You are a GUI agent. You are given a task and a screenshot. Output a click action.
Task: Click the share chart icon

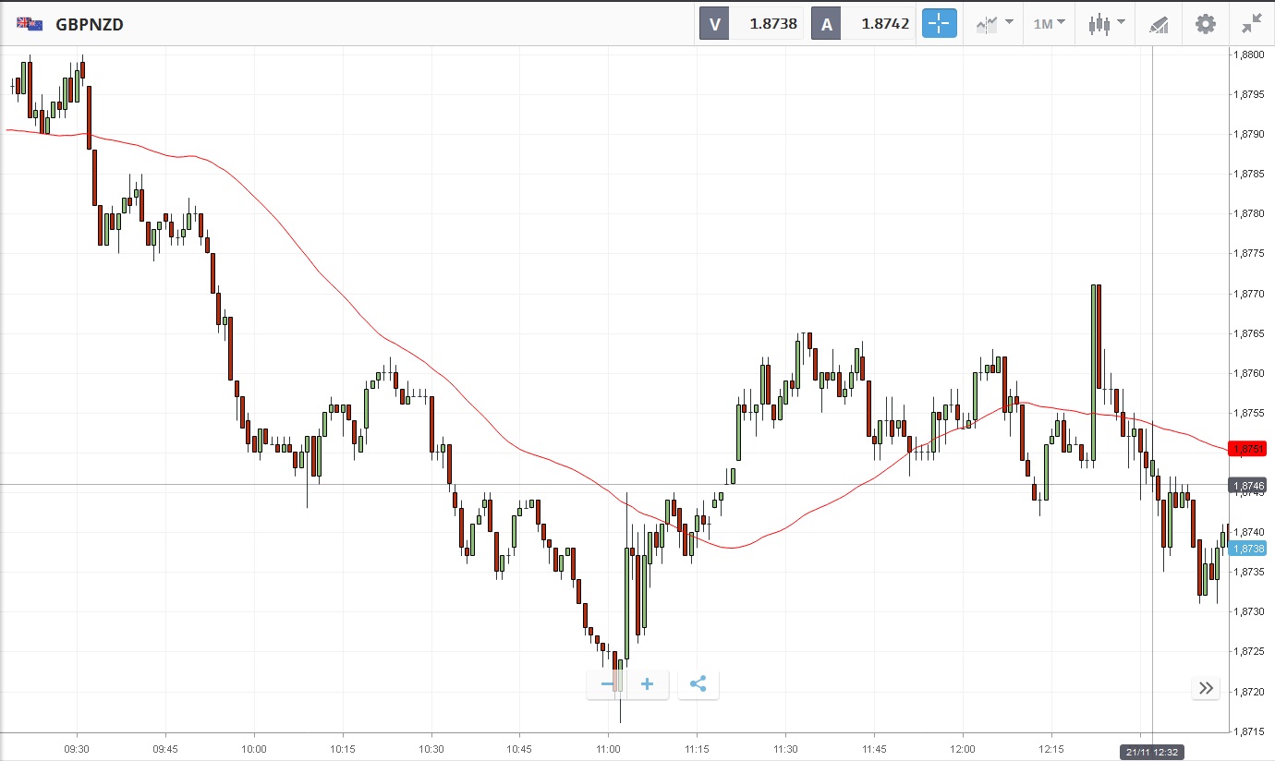pos(698,684)
